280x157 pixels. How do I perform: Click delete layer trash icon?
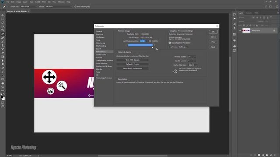click(275, 155)
